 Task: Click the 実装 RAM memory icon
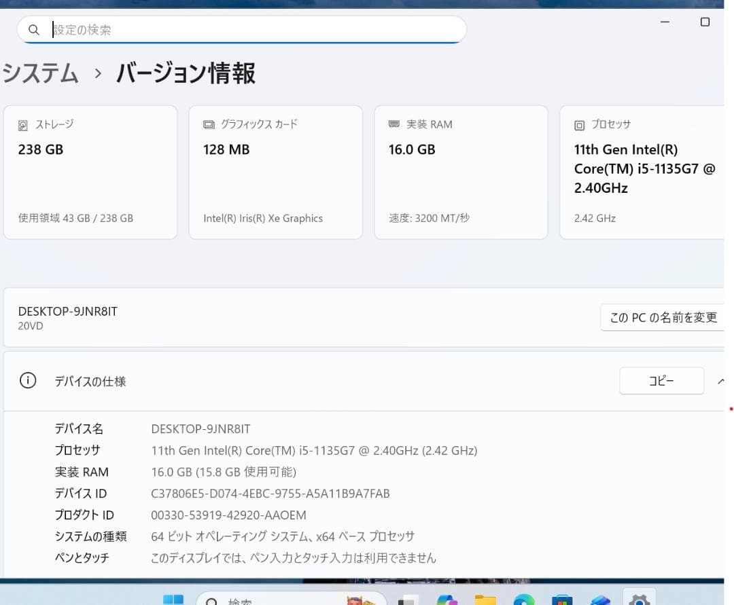click(x=393, y=124)
